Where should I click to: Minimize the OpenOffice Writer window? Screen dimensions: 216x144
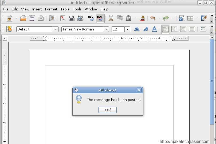[200, 3]
